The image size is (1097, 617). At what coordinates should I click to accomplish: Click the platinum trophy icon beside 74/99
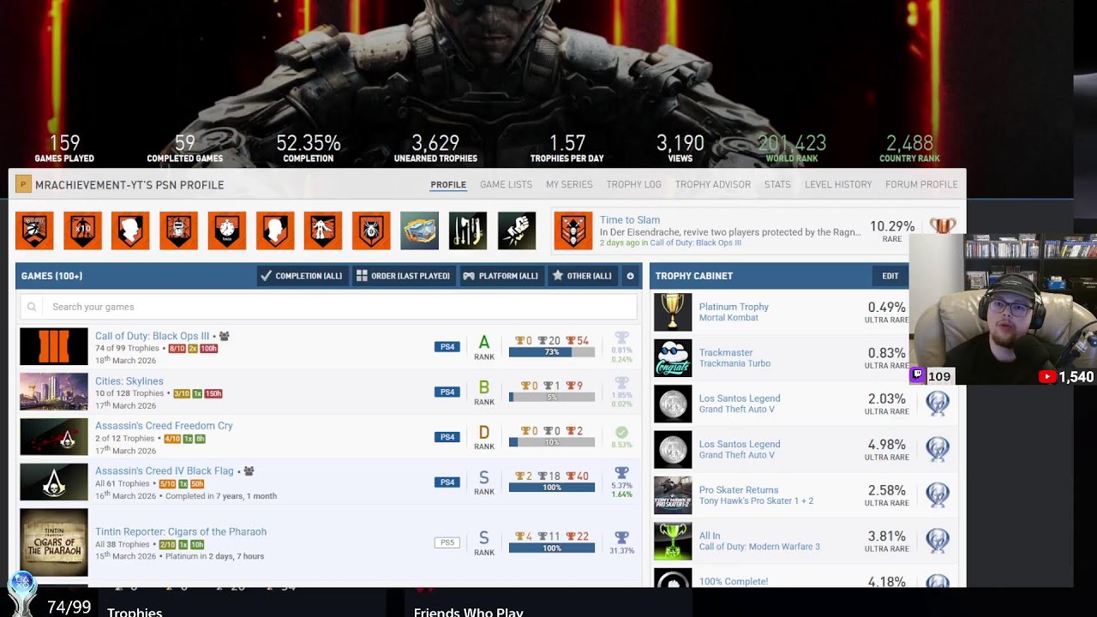(x=21, y=595)
